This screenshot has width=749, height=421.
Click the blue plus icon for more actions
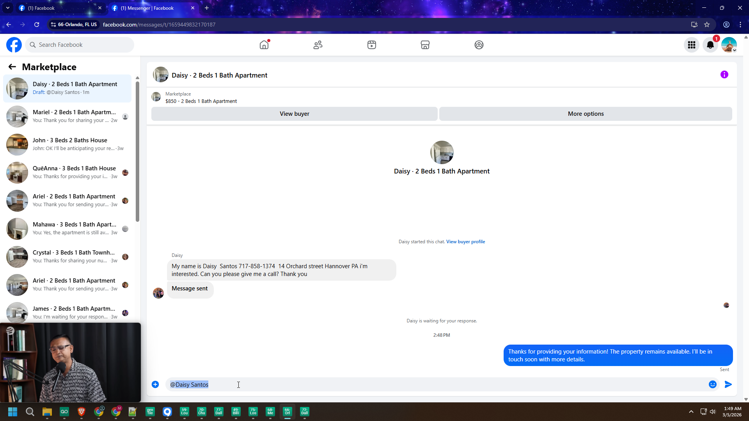pos(155,384)
